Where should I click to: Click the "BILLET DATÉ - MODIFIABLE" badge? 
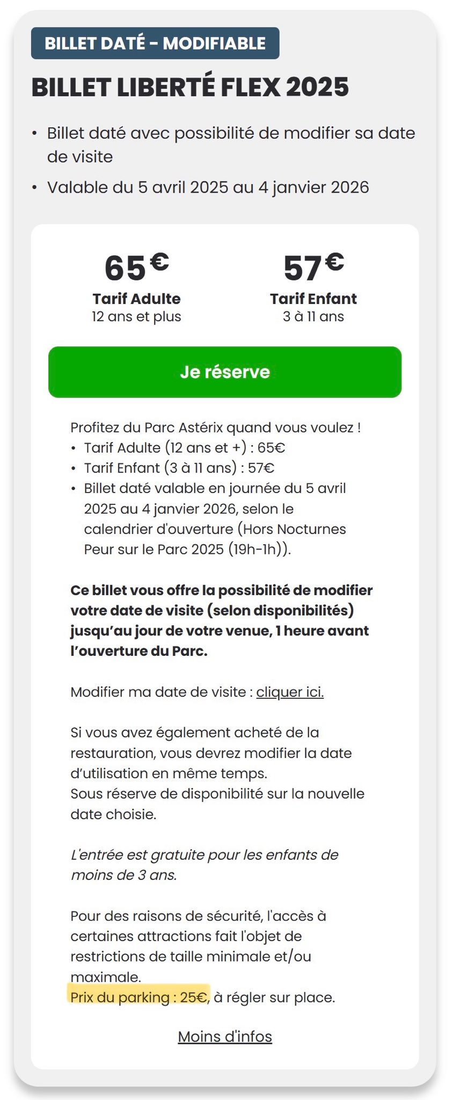155,44
